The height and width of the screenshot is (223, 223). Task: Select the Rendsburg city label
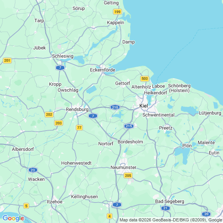[x=77, y=109]
